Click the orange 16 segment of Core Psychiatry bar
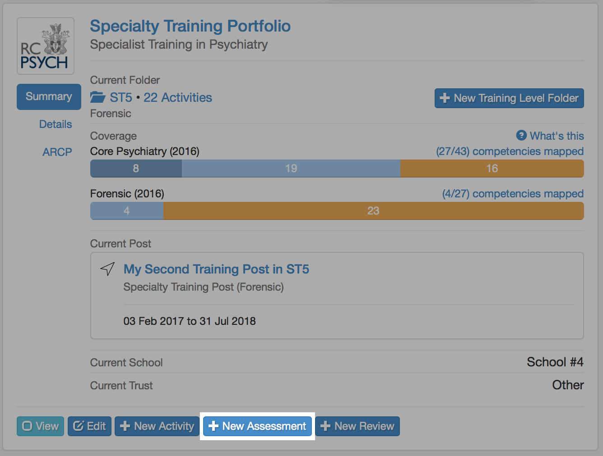603x456 pixels. click(x=492, y=169)
